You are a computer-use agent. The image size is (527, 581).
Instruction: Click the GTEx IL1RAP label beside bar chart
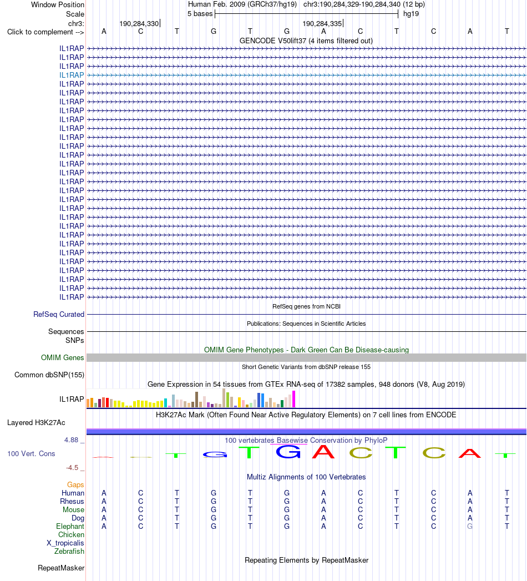click(72, 399)
